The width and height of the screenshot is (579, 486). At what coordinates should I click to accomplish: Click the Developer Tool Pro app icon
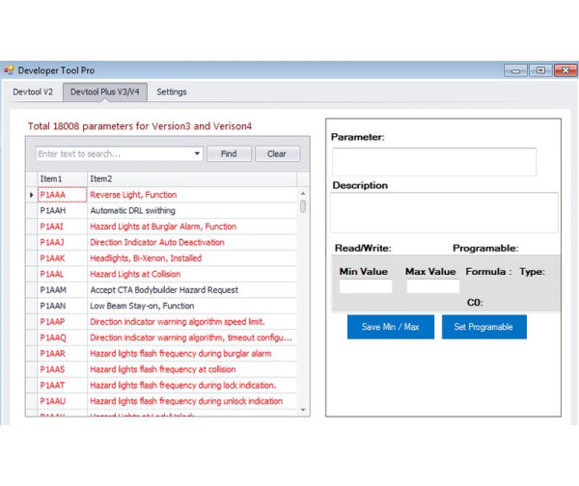coord(9,70)
